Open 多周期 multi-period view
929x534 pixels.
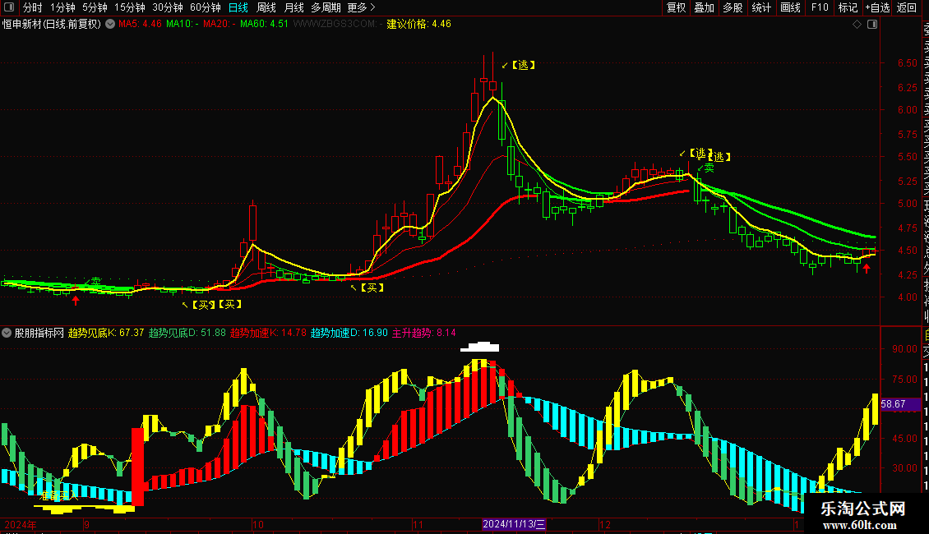[x=326, y=7]
